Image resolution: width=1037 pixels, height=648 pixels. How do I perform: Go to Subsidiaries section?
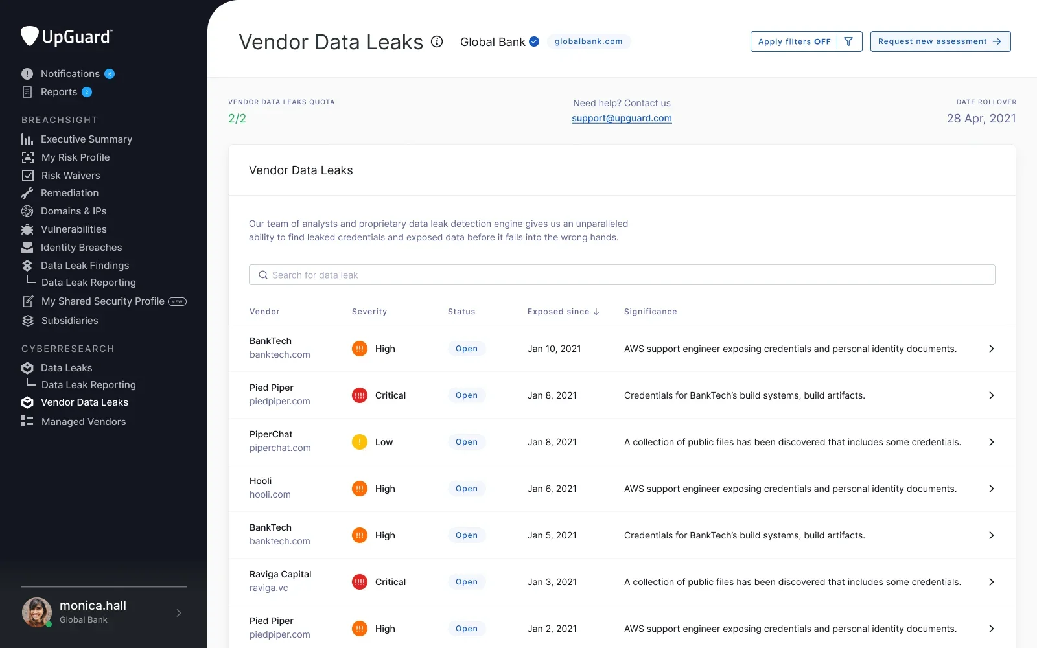(x=69, y=321)
